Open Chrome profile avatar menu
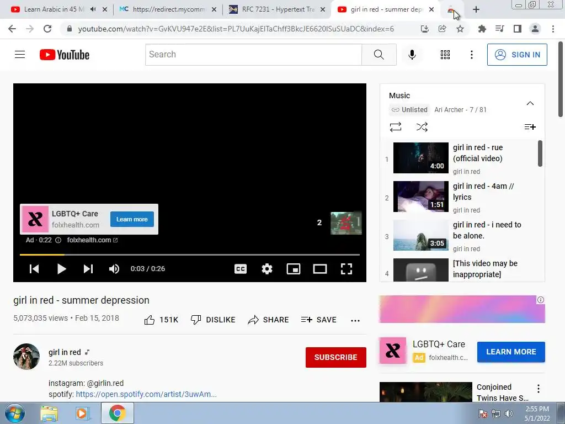The width and height of the screenshot is (565, 424). (x=535, y=29)
